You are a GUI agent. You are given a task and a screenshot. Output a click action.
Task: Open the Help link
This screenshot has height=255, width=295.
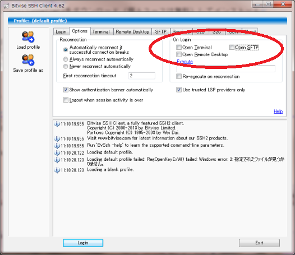pyautogui.click(x=278, y=112)
